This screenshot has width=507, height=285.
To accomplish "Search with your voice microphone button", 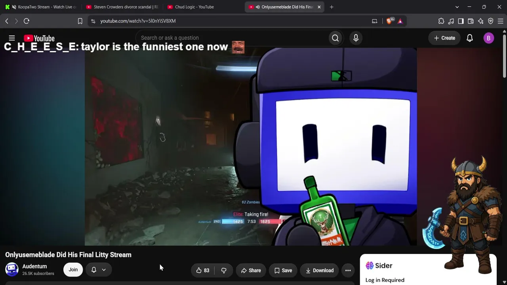I will [356, 38].
